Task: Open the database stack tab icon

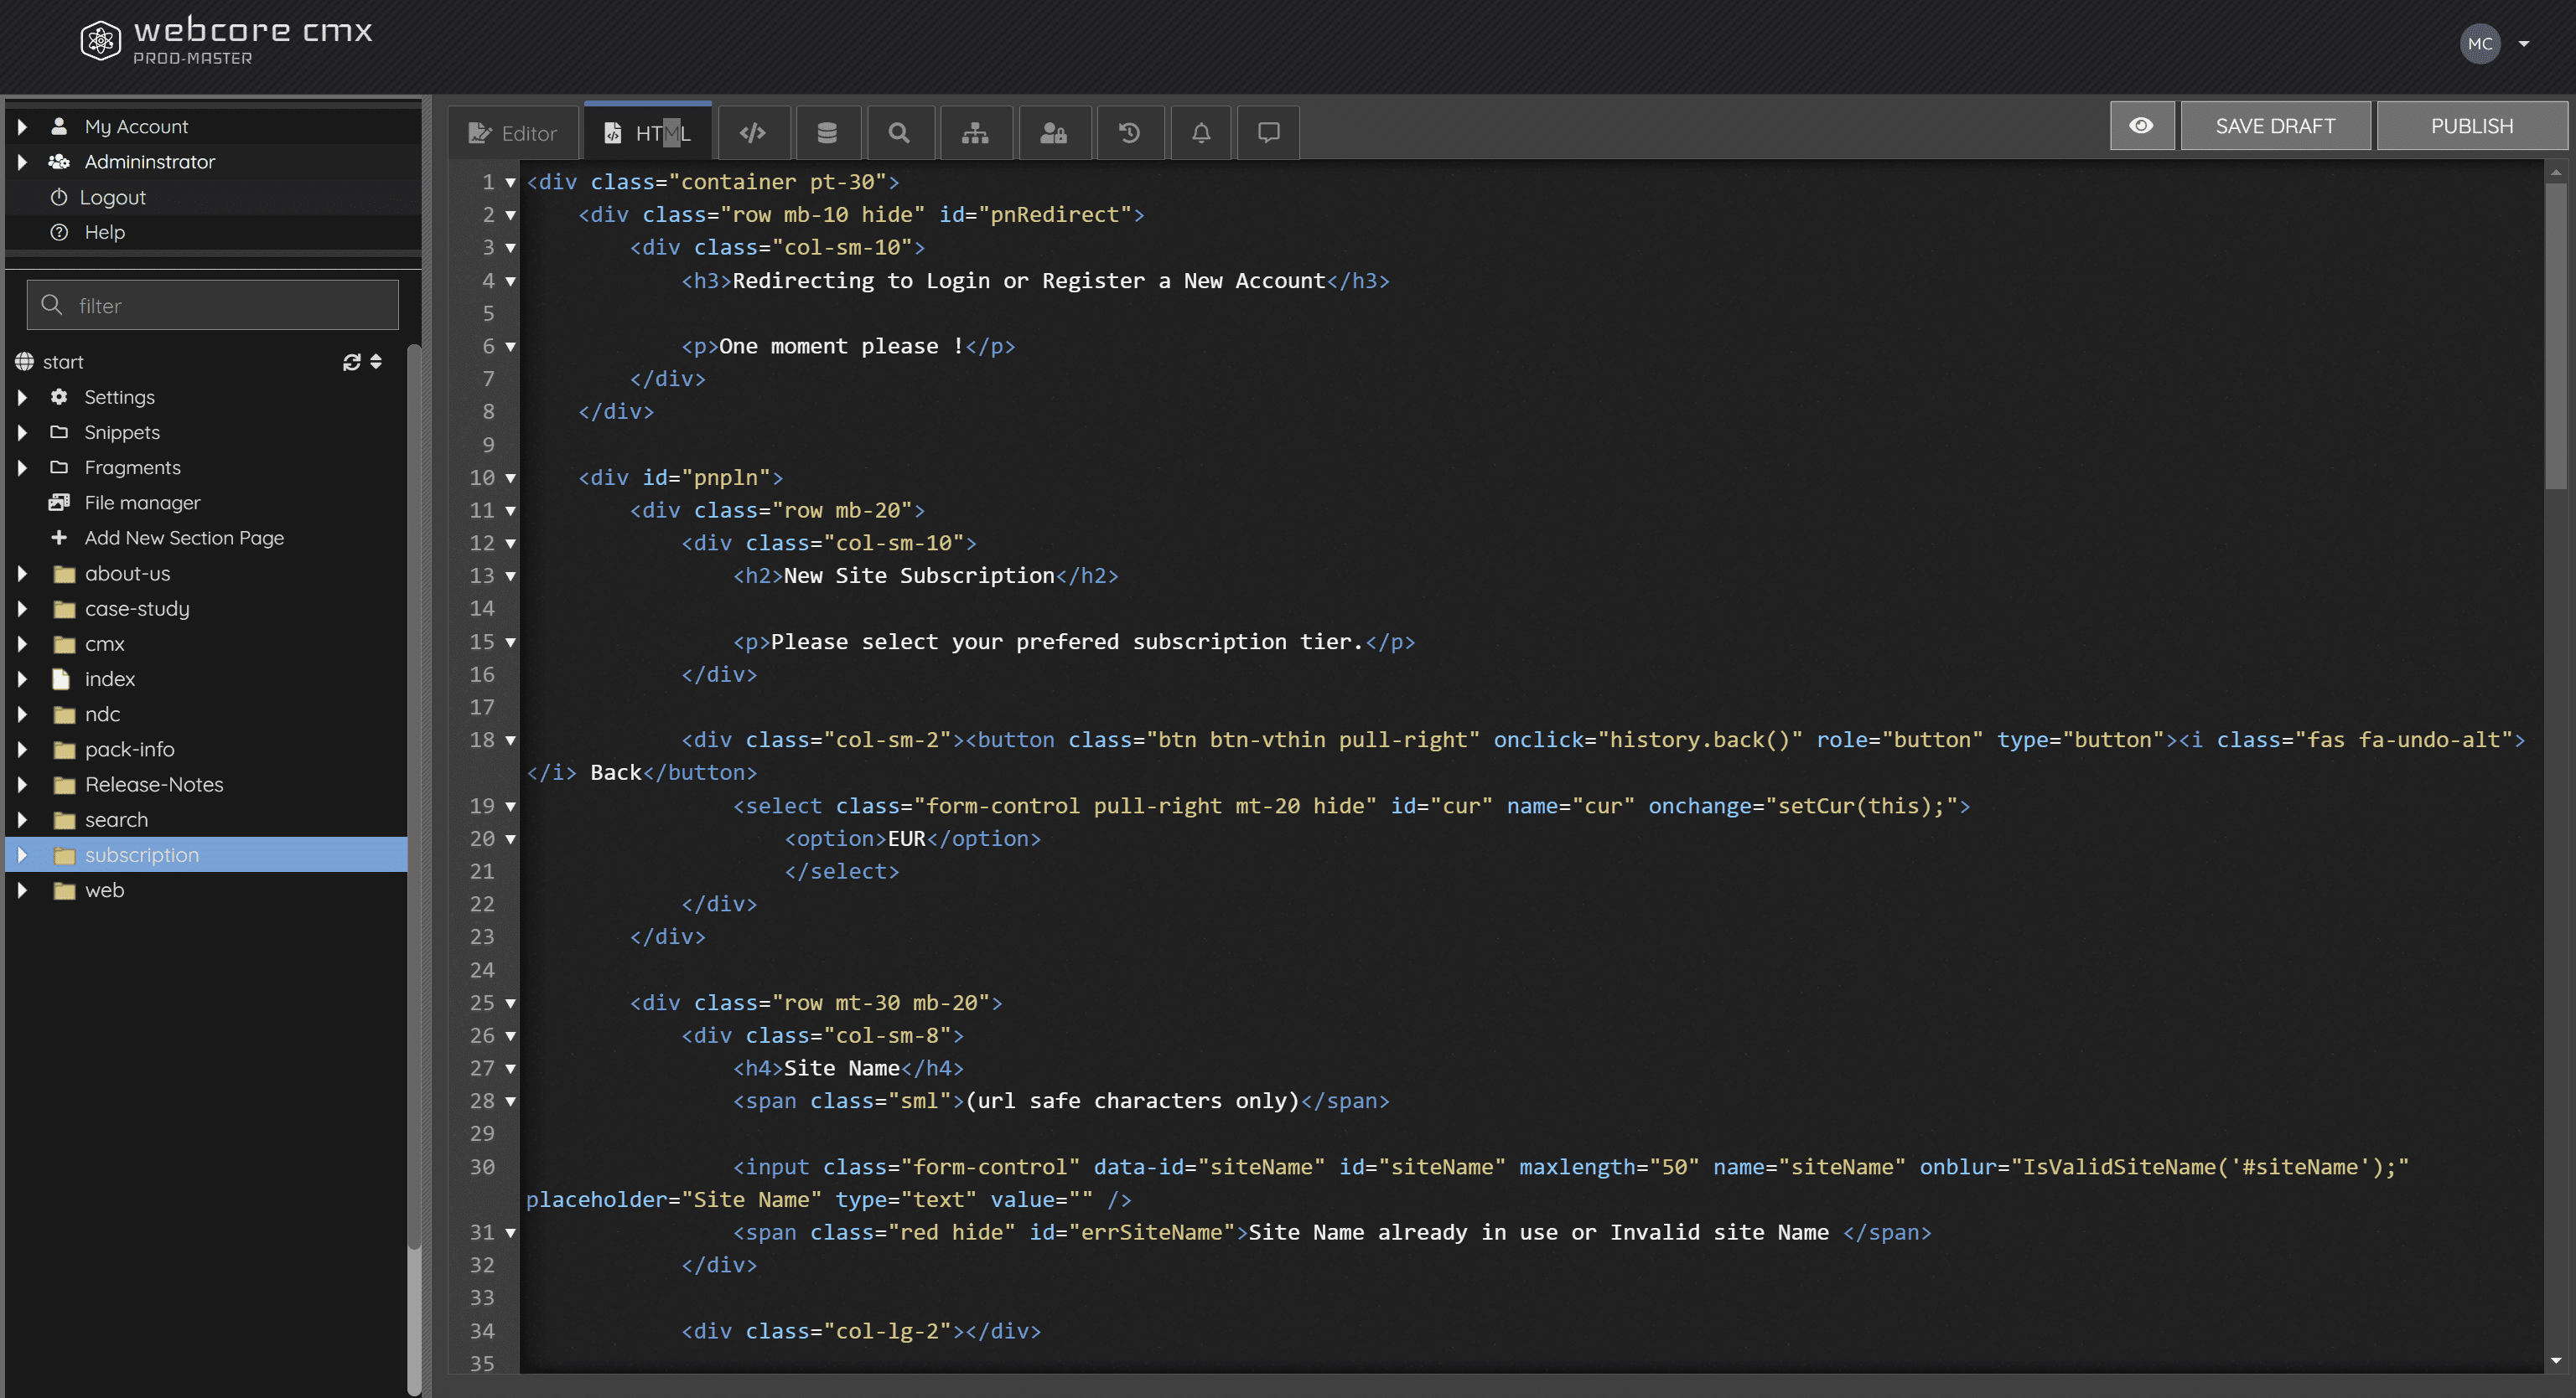Action: [826, 132]
